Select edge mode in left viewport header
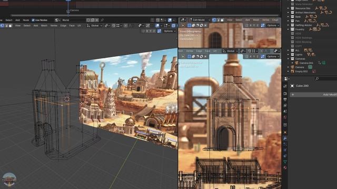 6,26
